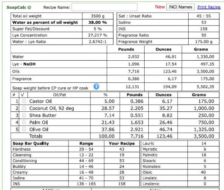
Task: Click the Lauric value 14
Action: tap(204, 144)
